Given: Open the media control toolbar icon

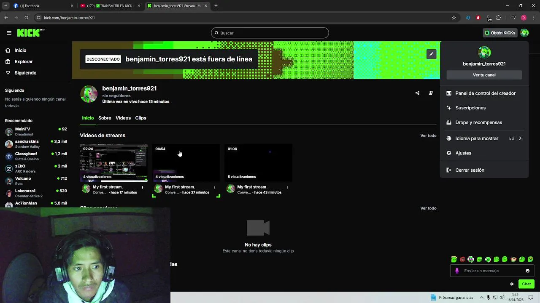Looking at the screenshot, I should point(513,18).
